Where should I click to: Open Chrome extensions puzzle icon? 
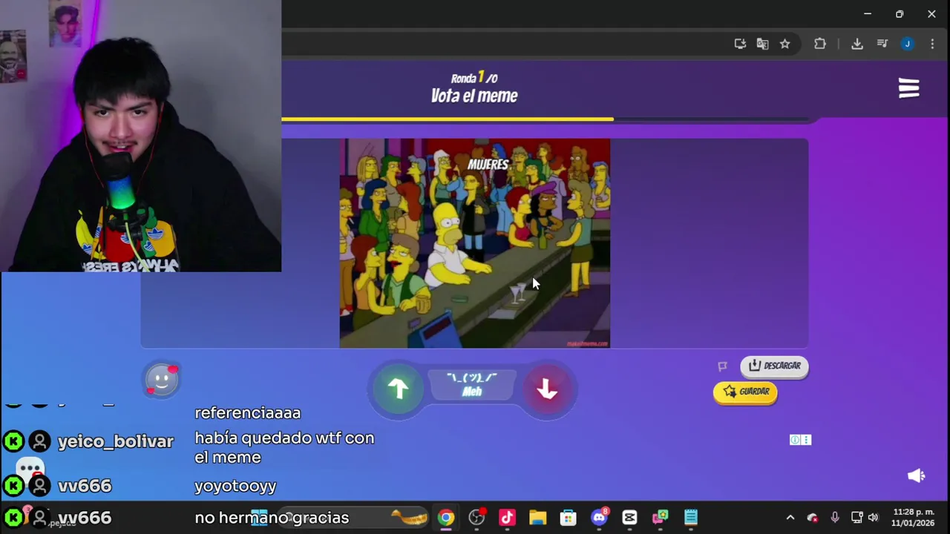[x=820, y=44]
